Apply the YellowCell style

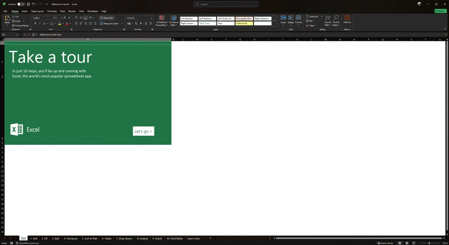244,23
